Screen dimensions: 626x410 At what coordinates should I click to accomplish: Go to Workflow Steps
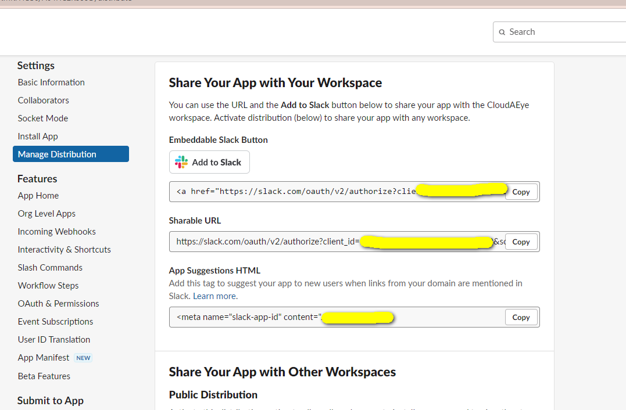(48, 285)
